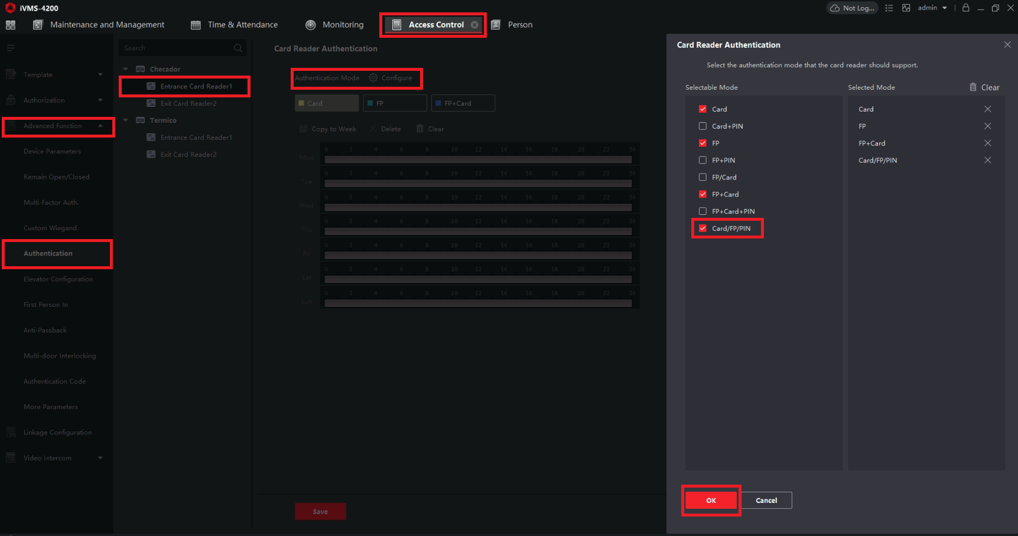1018x536 pixels.
Task: Click the Configure gear icon beside Authentication Mode
Action: click(x=373, y=78)
